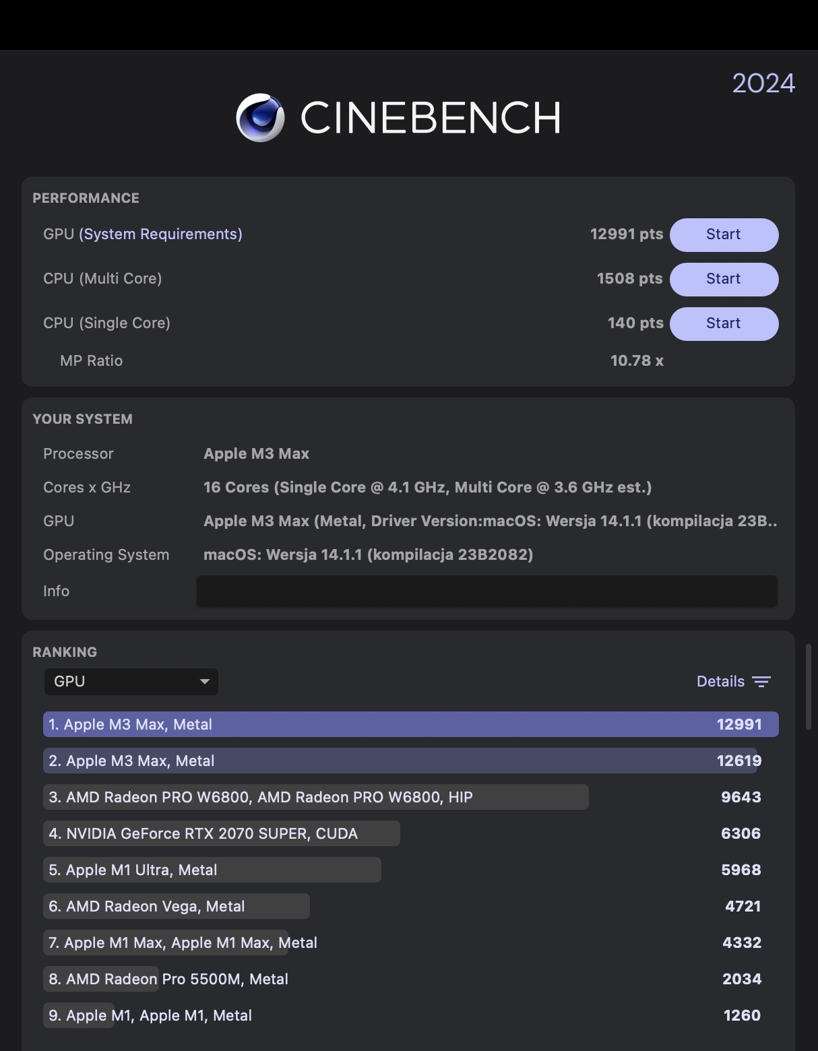This screenshot has width=818, height=1051.
Task: Click the Details filter lines icon
Action: tap(761, 682)
